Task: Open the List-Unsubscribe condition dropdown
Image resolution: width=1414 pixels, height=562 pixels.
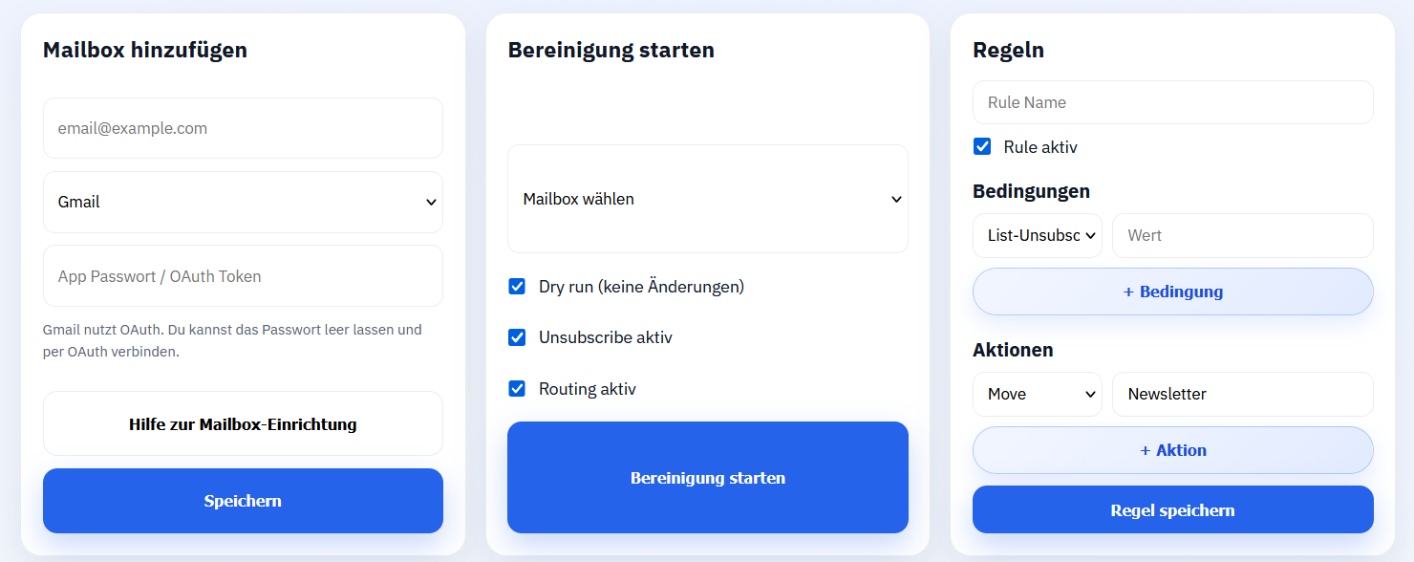Action: pos(1037,235)
